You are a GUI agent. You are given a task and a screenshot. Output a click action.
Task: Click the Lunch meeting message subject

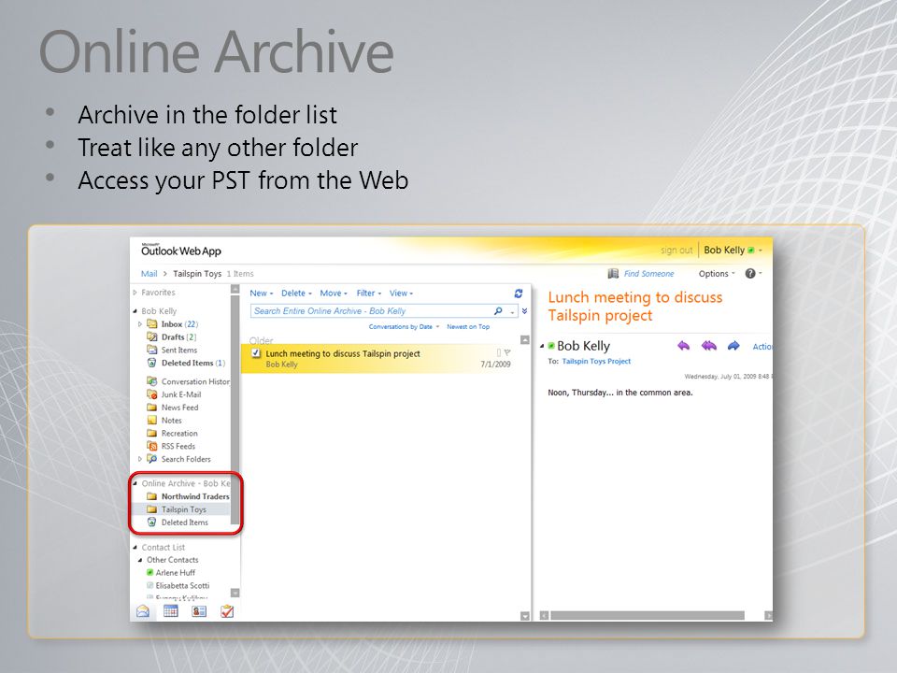coord(343,353)
